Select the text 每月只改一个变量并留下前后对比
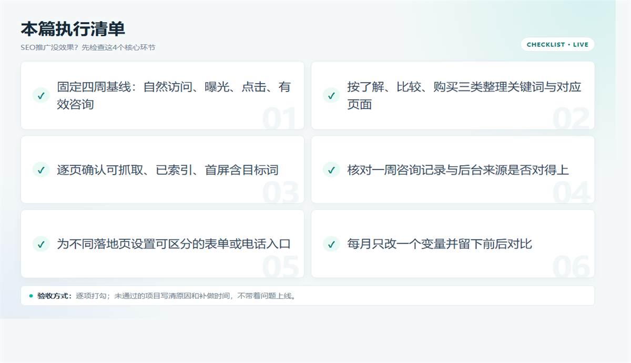 click(440, 244)
